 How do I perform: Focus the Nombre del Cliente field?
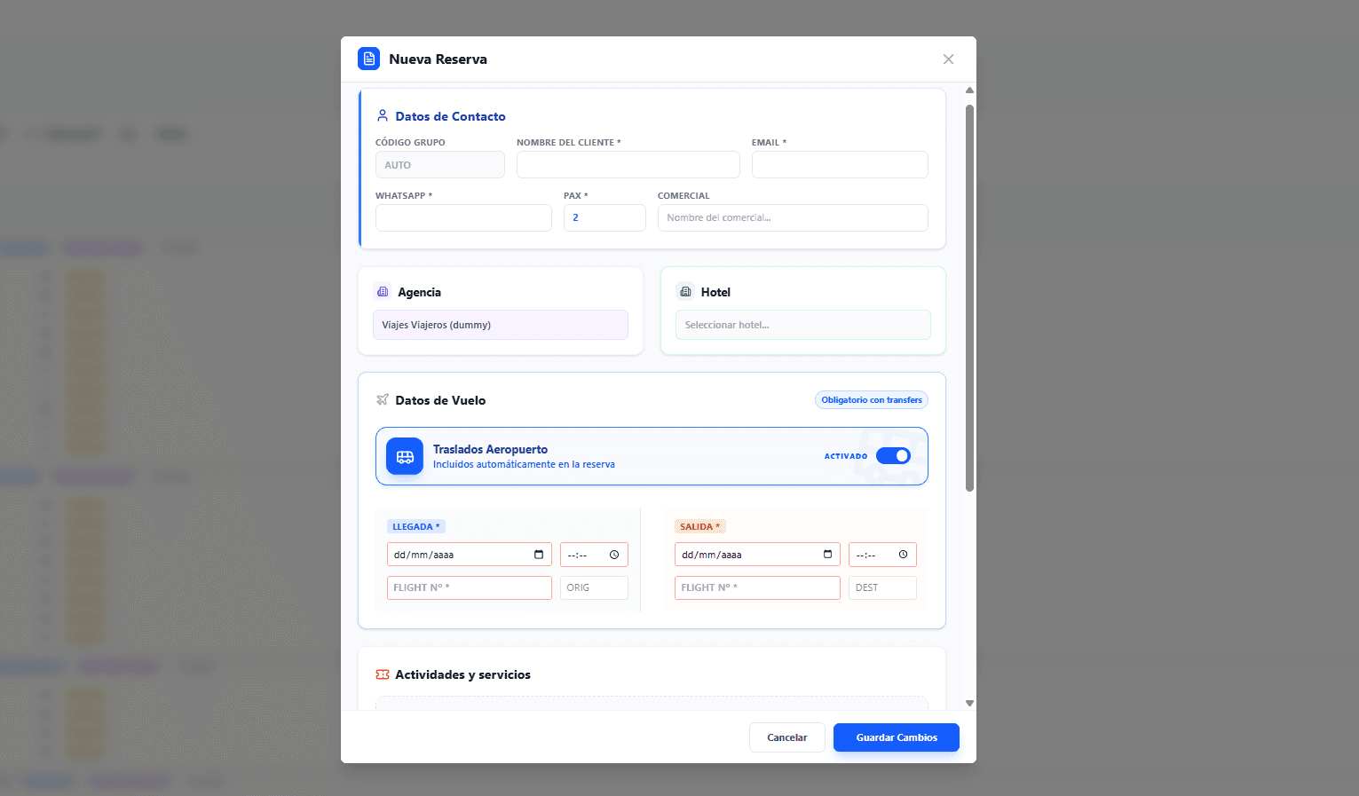pyautogui.click(x=628, y=165)
